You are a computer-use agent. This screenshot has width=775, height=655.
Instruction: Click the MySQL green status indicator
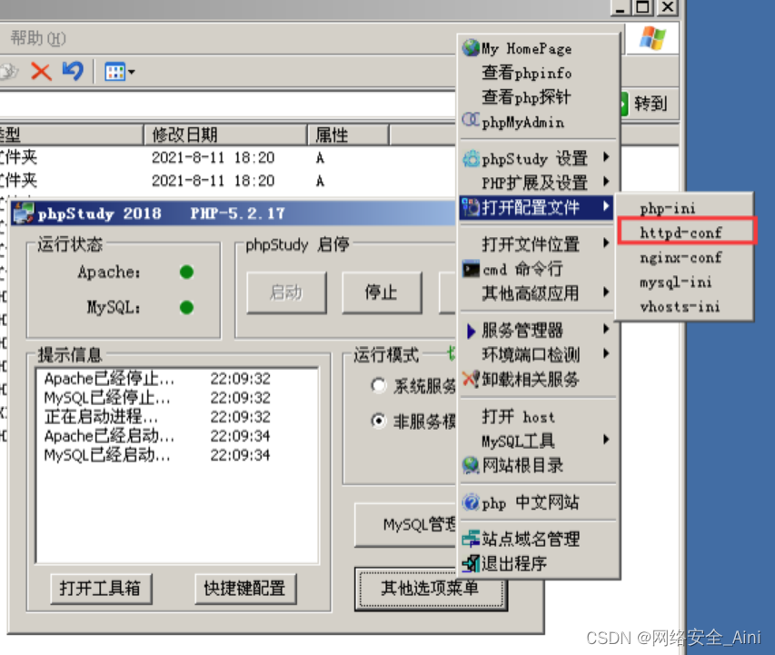click(x=186, y=307)
